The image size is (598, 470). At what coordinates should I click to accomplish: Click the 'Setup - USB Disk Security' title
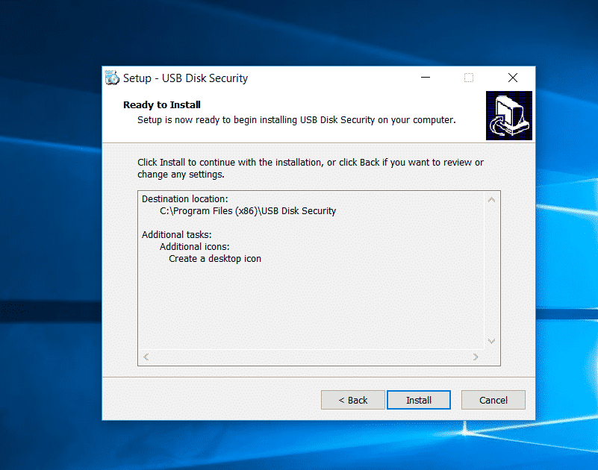[x=185, y=78]
